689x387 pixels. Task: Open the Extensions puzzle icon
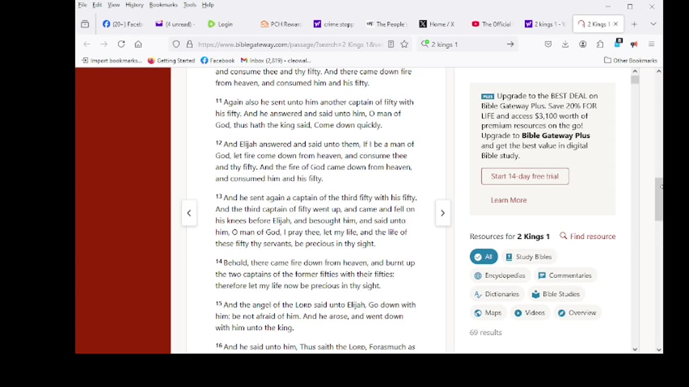(x=600, y=44)
